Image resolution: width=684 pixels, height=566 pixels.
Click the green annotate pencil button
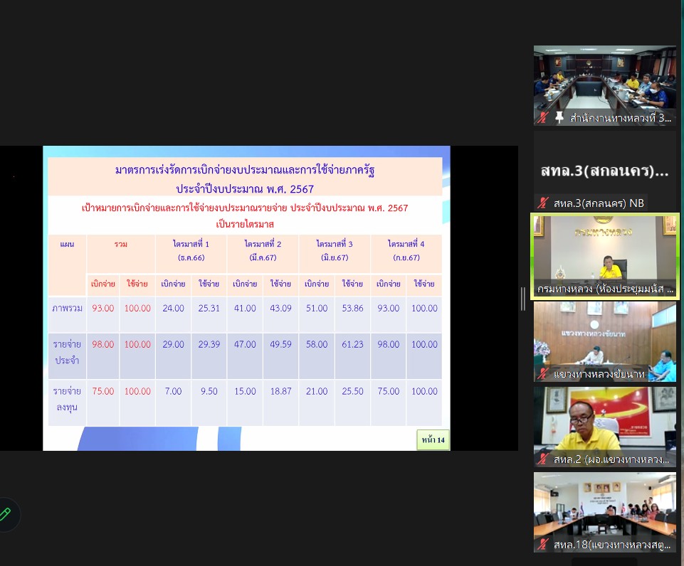6,514
